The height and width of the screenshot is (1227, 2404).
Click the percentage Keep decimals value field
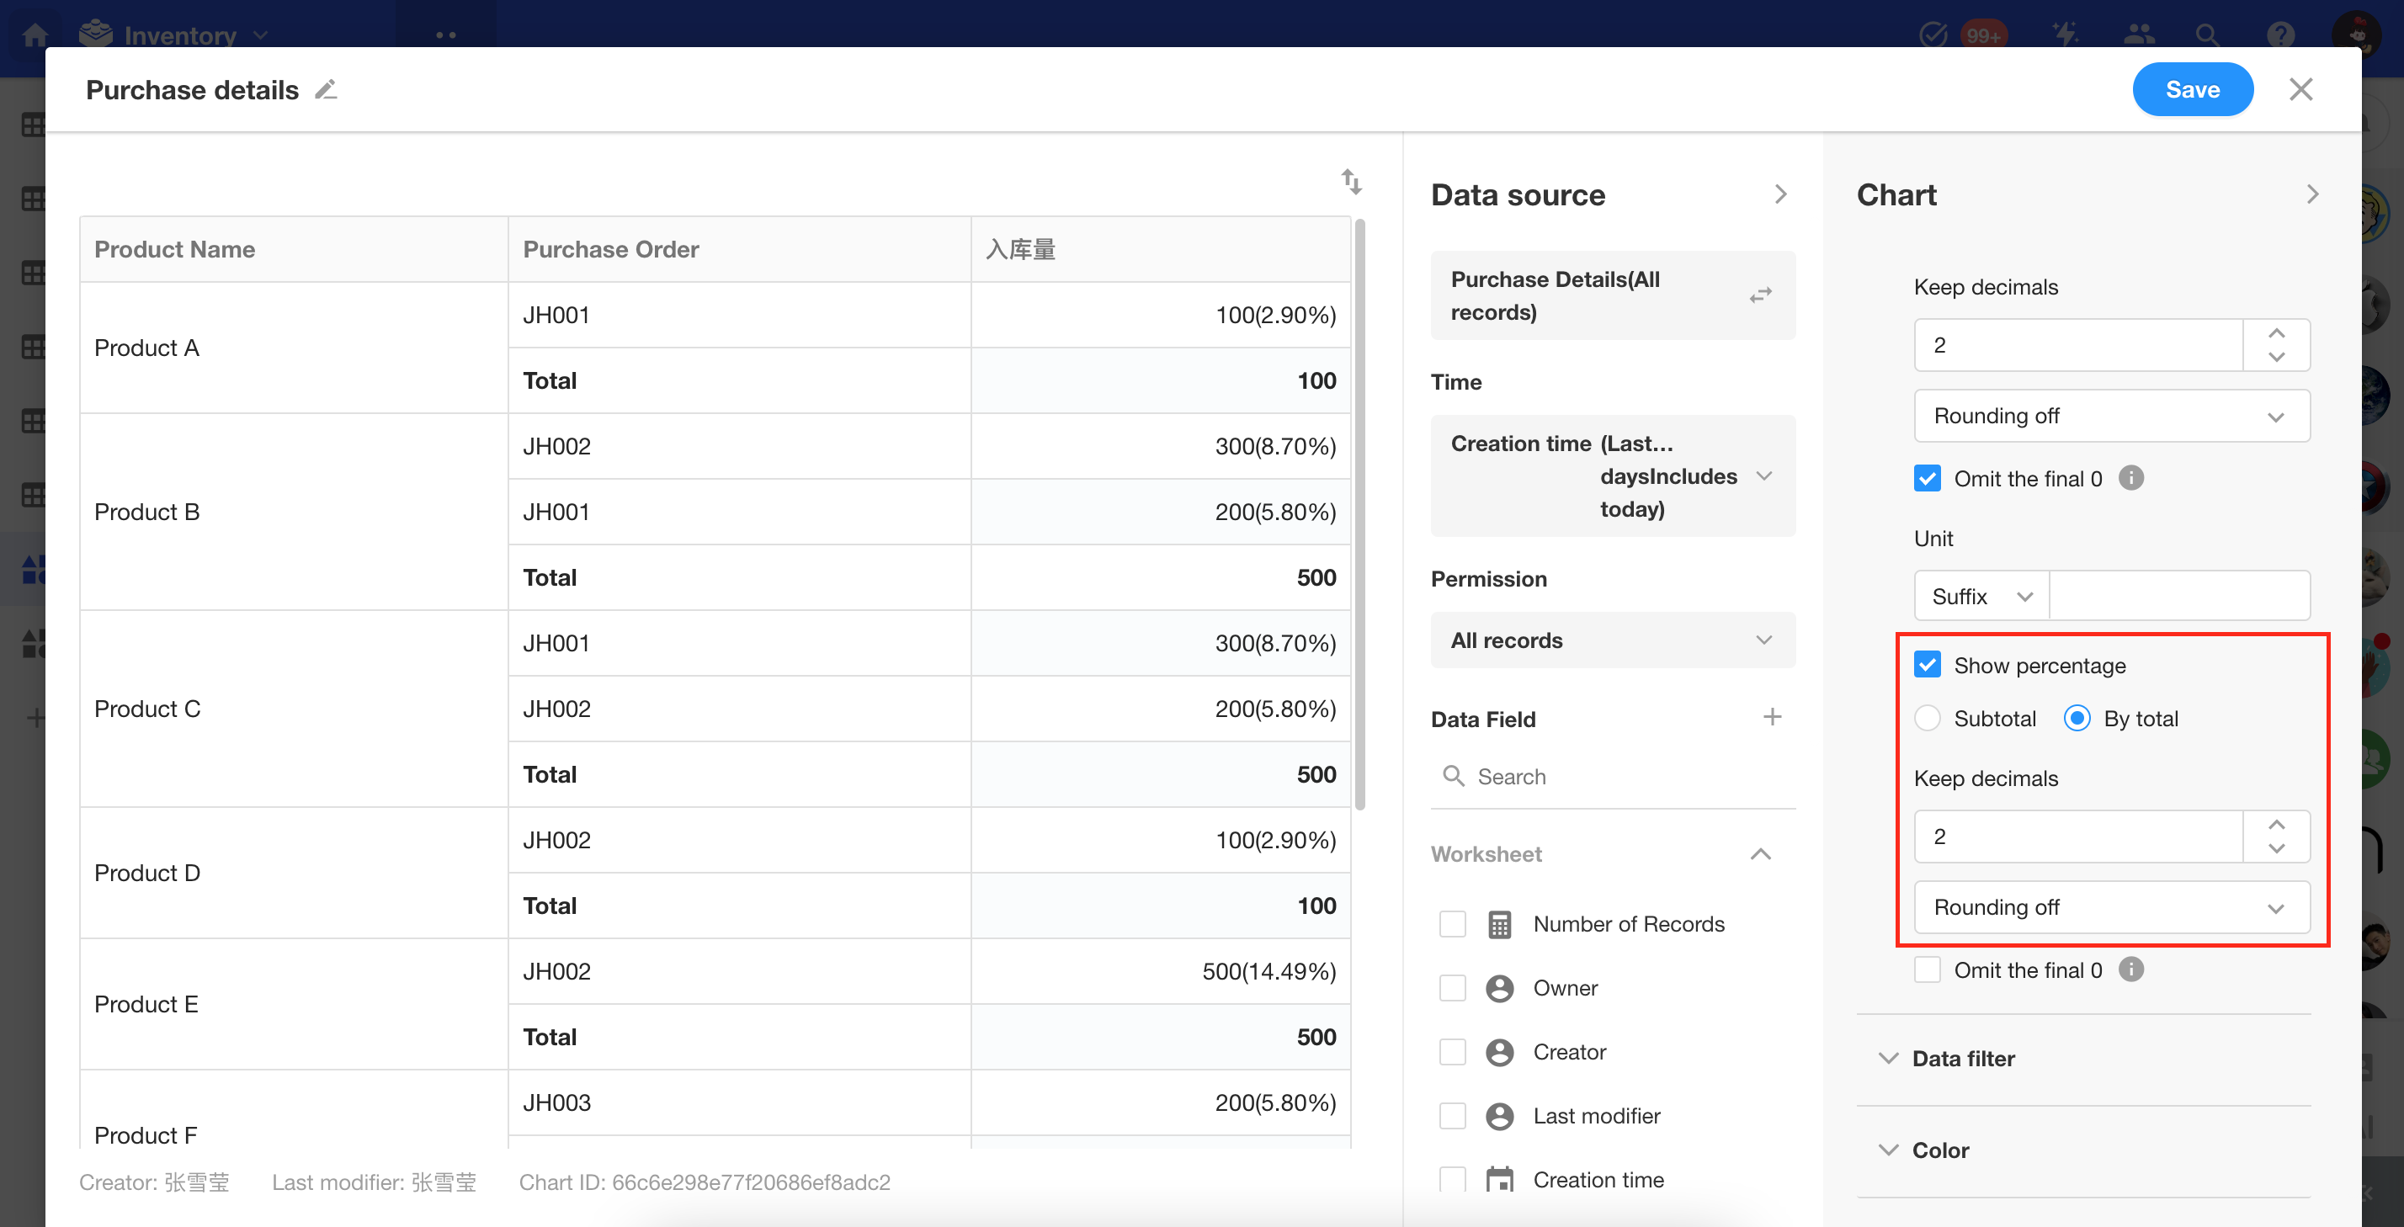pyautogui.click(x=2078, y=836)
